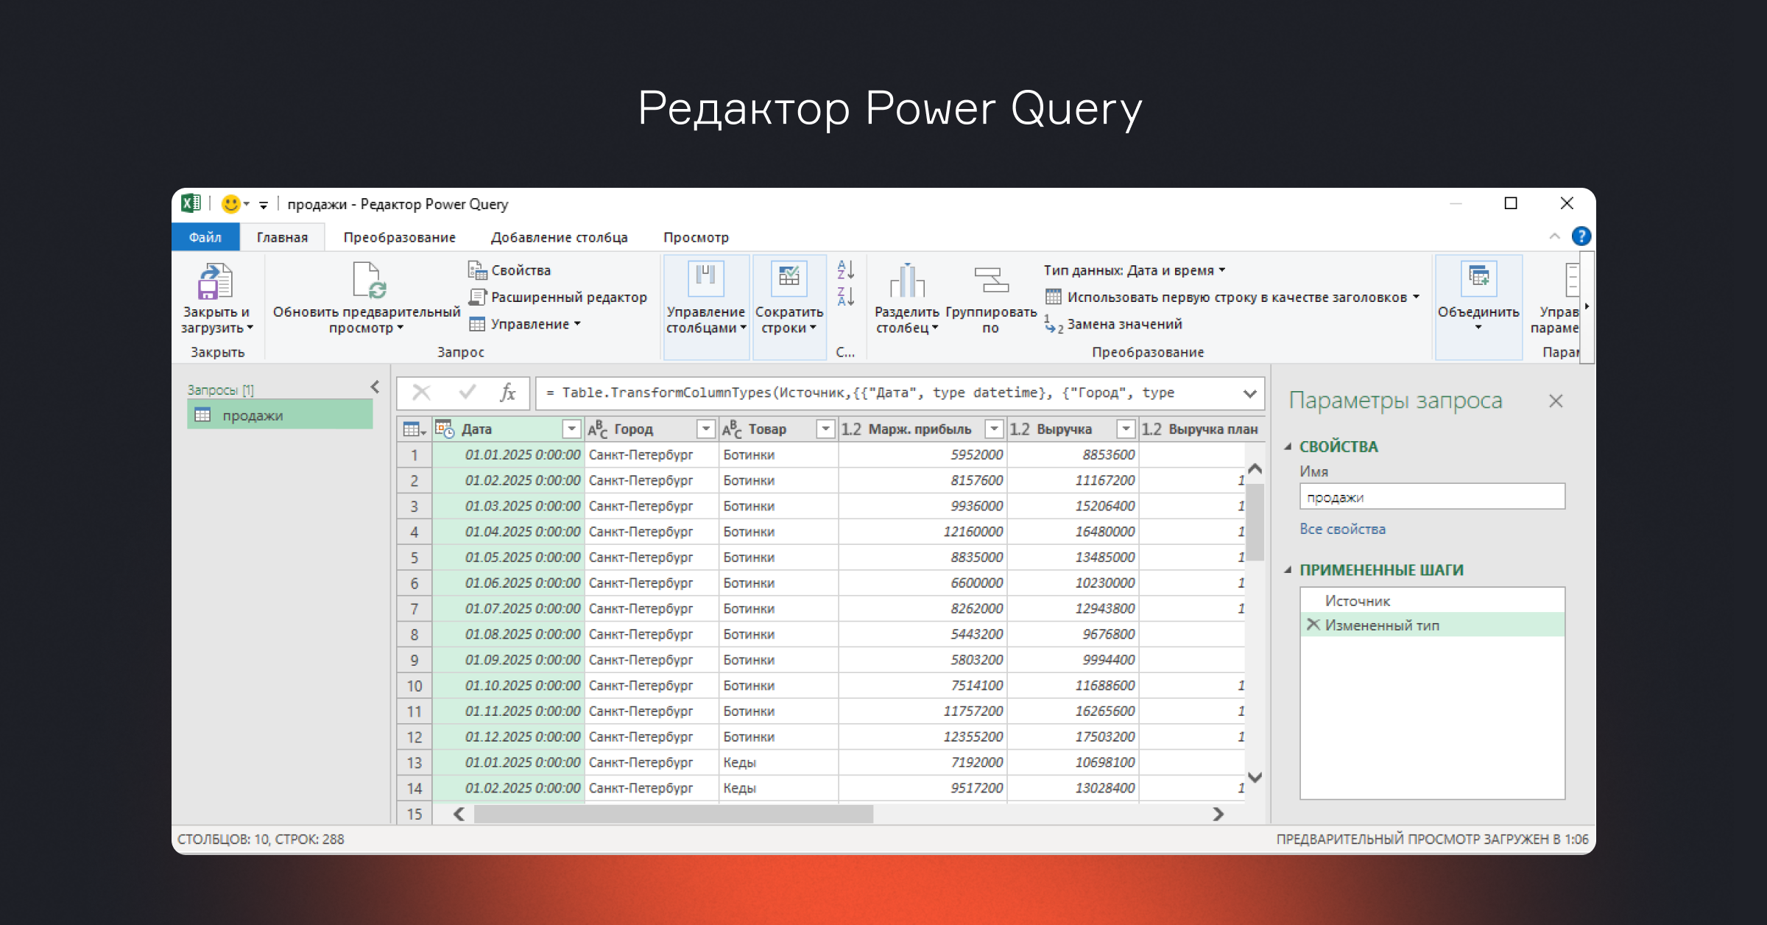This screenshot has height=925, width=1767.
Task: Click the Split Column icon
Action: 906,282
